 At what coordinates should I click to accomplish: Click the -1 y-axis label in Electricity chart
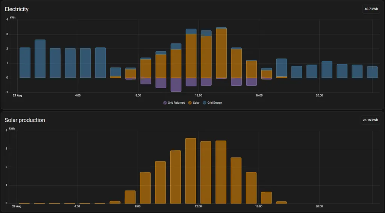7,92
